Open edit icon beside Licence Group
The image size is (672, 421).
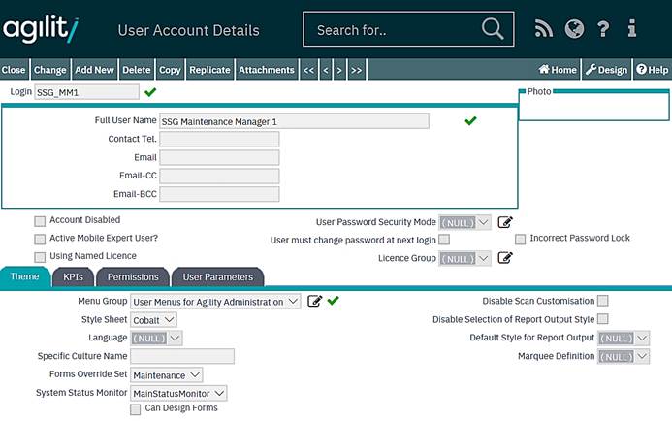[505, 258]
